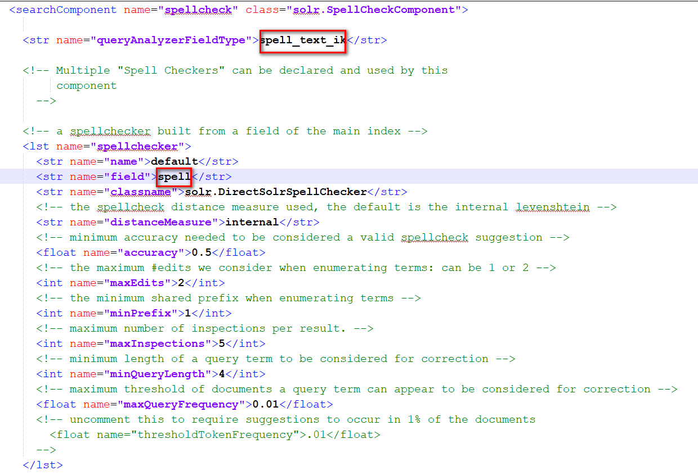Click the queryAnalyzerFieldType attribute name

coord(171,40)
